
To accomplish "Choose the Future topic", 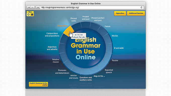I will [x=107, y=26].
